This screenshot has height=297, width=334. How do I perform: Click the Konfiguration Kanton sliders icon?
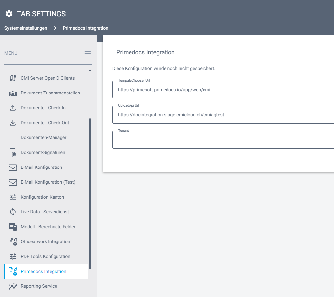tap(13, 197)
